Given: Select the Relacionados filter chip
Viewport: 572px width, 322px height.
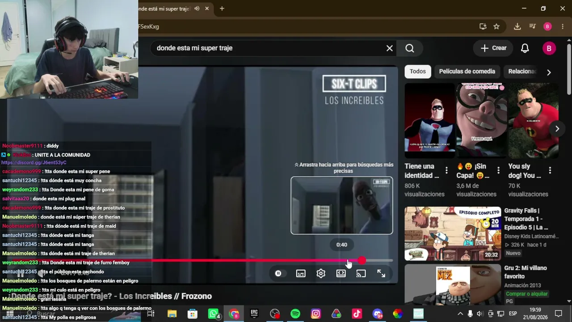Looking at the screenshot, I should pyautogui.click(x=522, y=72).
